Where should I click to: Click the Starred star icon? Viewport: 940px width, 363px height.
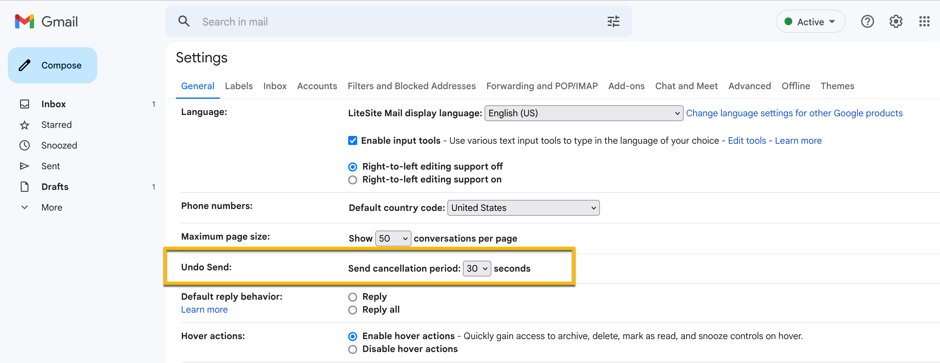(x=25, y=125)
